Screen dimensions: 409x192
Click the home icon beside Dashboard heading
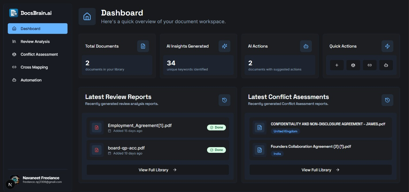[x=87, y=17]
